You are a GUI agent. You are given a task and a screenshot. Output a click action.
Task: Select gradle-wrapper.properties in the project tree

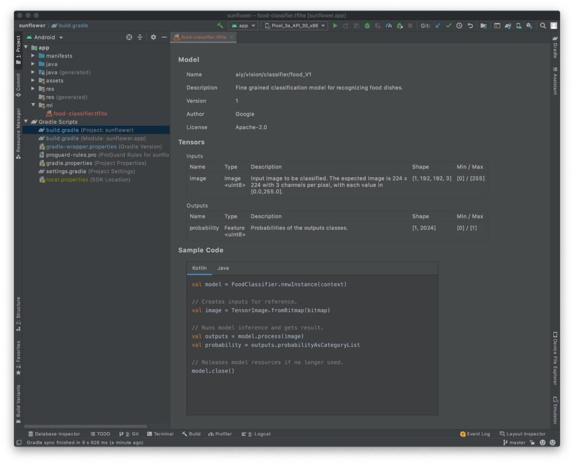81,147
